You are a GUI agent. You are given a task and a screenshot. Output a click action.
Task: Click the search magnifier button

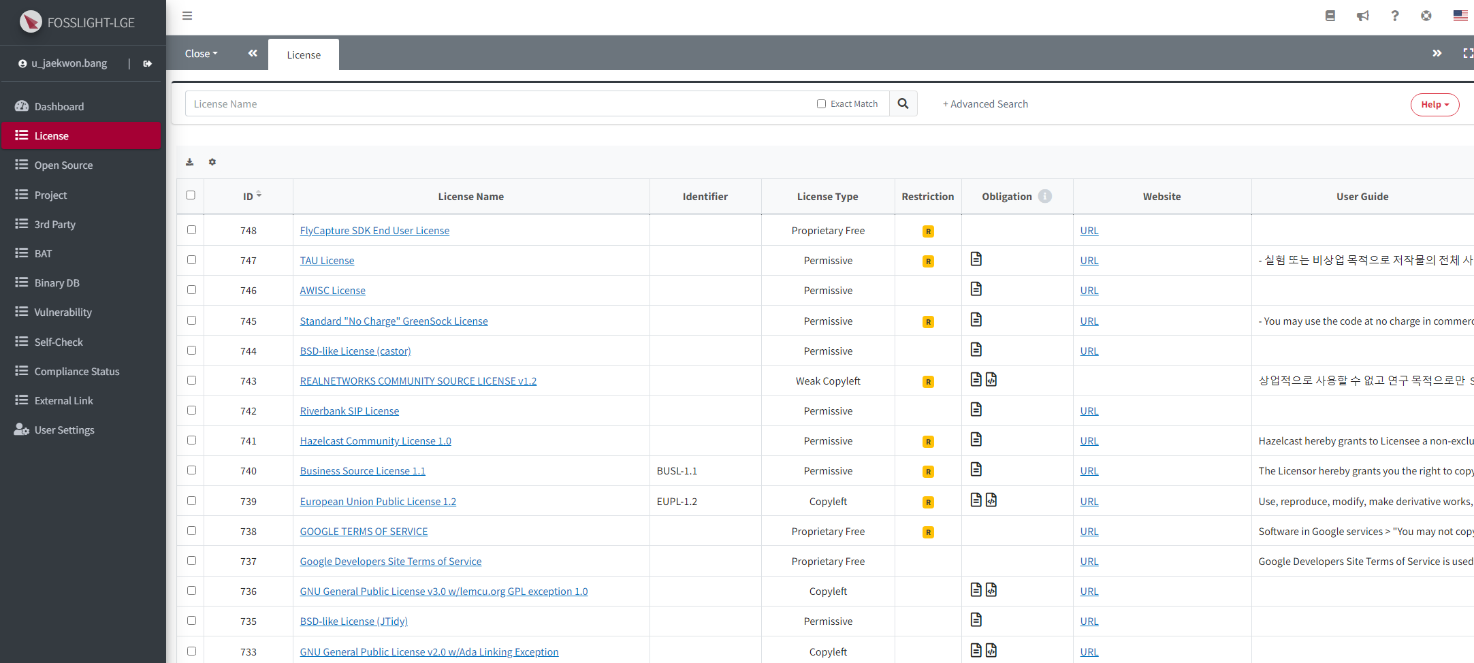point(903,103)
